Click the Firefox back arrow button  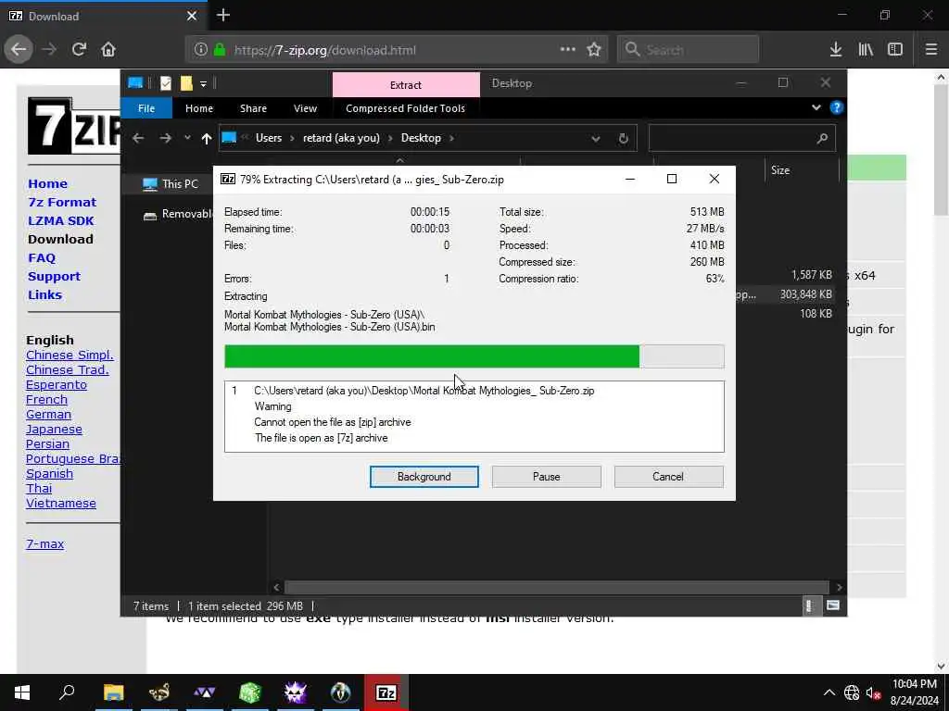pyautogui.click(x=19, y=50)
